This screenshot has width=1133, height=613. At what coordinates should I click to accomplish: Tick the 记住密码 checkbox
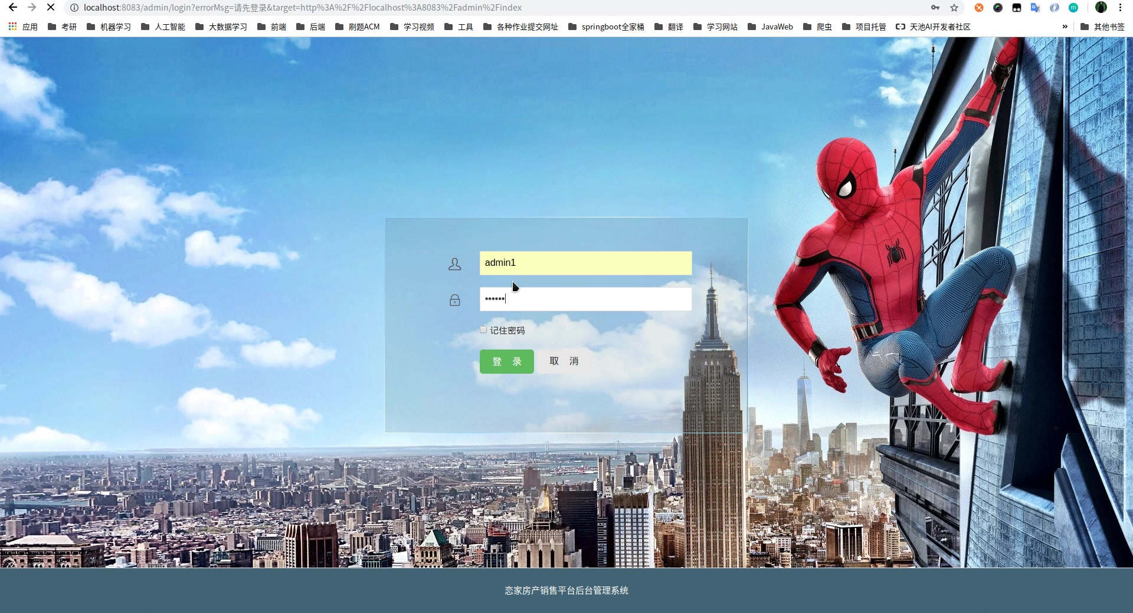click(483, 330)
